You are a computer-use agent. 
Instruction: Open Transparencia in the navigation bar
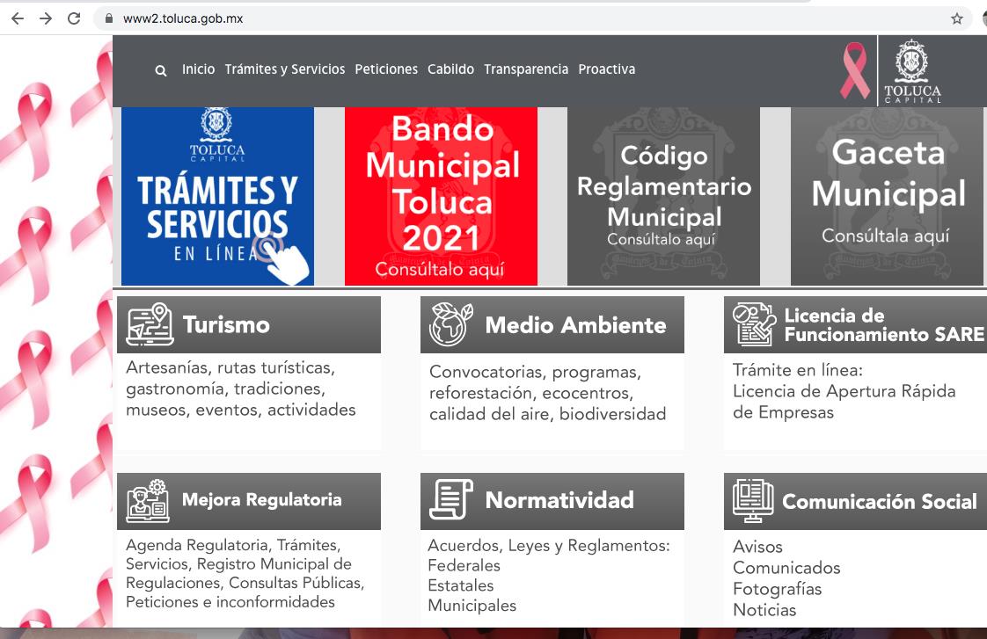[x=526, y=69]
